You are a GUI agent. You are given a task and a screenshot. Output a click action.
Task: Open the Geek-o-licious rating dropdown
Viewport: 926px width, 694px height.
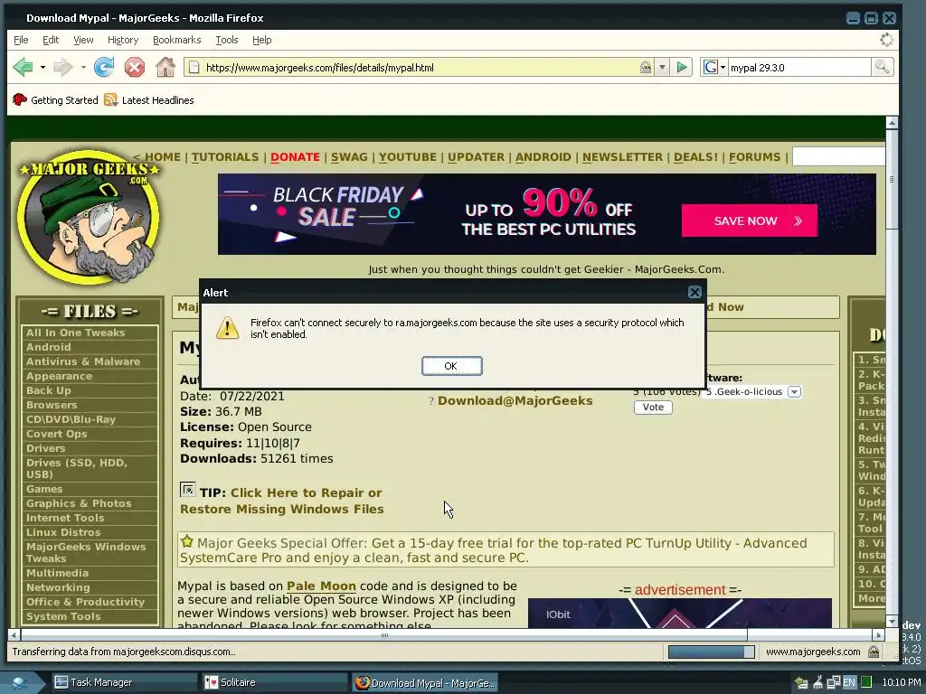coord(794,392)
